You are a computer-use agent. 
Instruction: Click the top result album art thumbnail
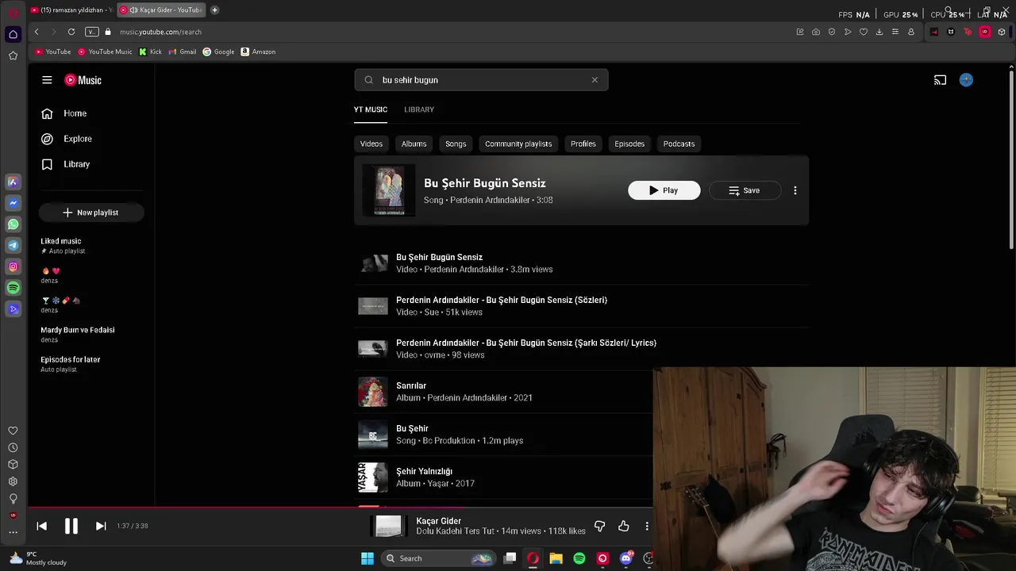389,190
